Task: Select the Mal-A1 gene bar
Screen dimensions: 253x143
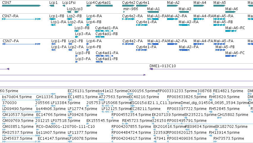Action: tap(153, 12)
